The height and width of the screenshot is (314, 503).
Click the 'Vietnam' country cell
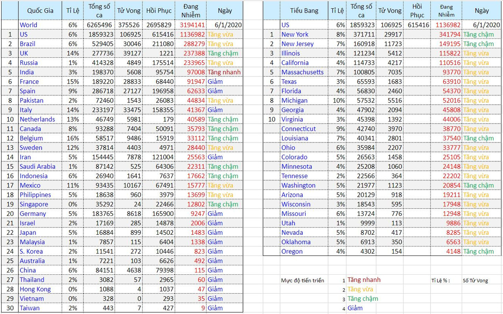coord(40,299)
